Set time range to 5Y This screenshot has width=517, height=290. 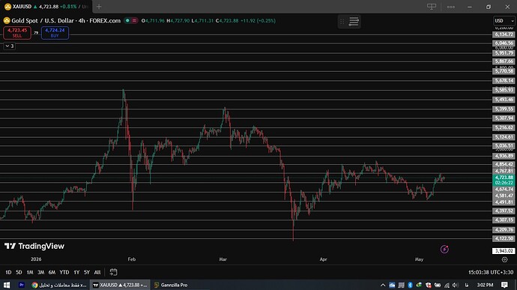[87, 272]
